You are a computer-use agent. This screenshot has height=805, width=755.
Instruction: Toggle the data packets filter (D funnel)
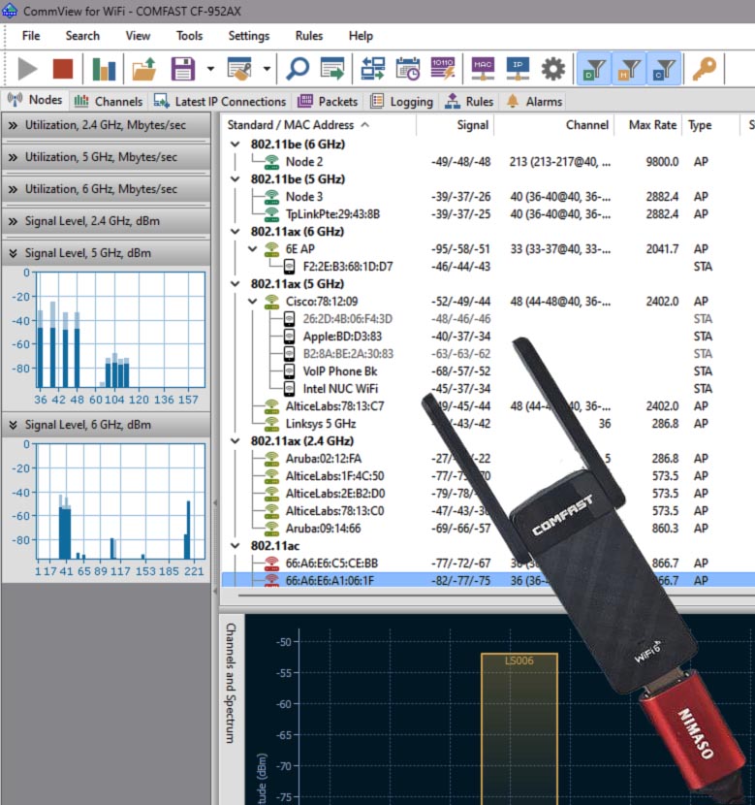point(594,69)
